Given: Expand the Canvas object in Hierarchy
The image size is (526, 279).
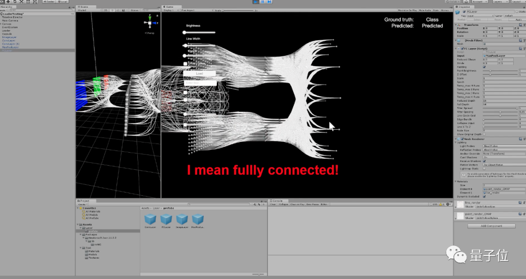Looking at the screenshot, I should point(1,24).
